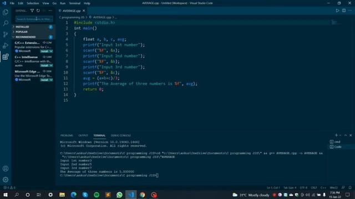Split the editor right

pos(344,11)
